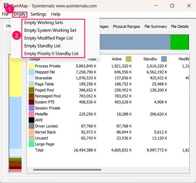Click Nonpaged Pool active value 783,052 K
Image resolution: width=196 pixels, height=183 pixels.
(x=123, y=96)
